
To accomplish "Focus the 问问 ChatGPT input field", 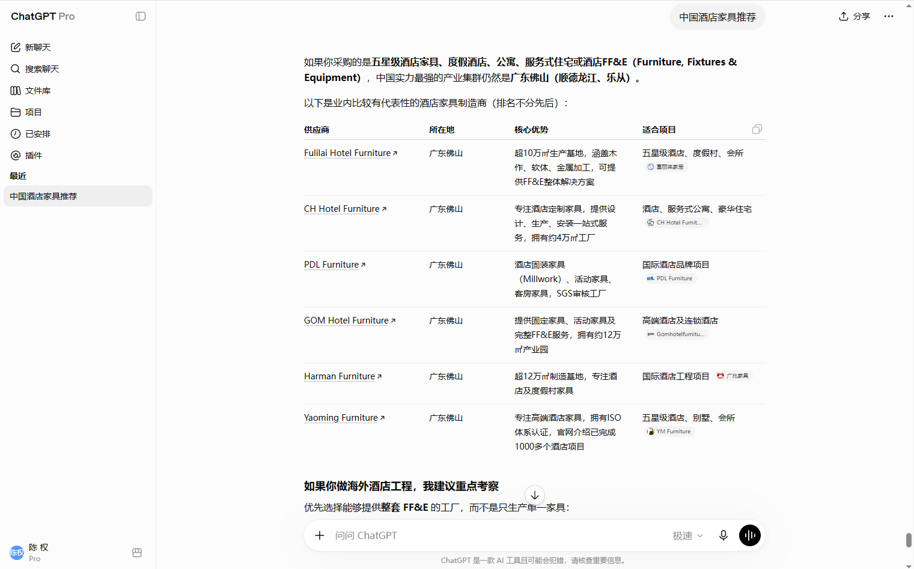I will pyautogui.click(x=499, y=535).
